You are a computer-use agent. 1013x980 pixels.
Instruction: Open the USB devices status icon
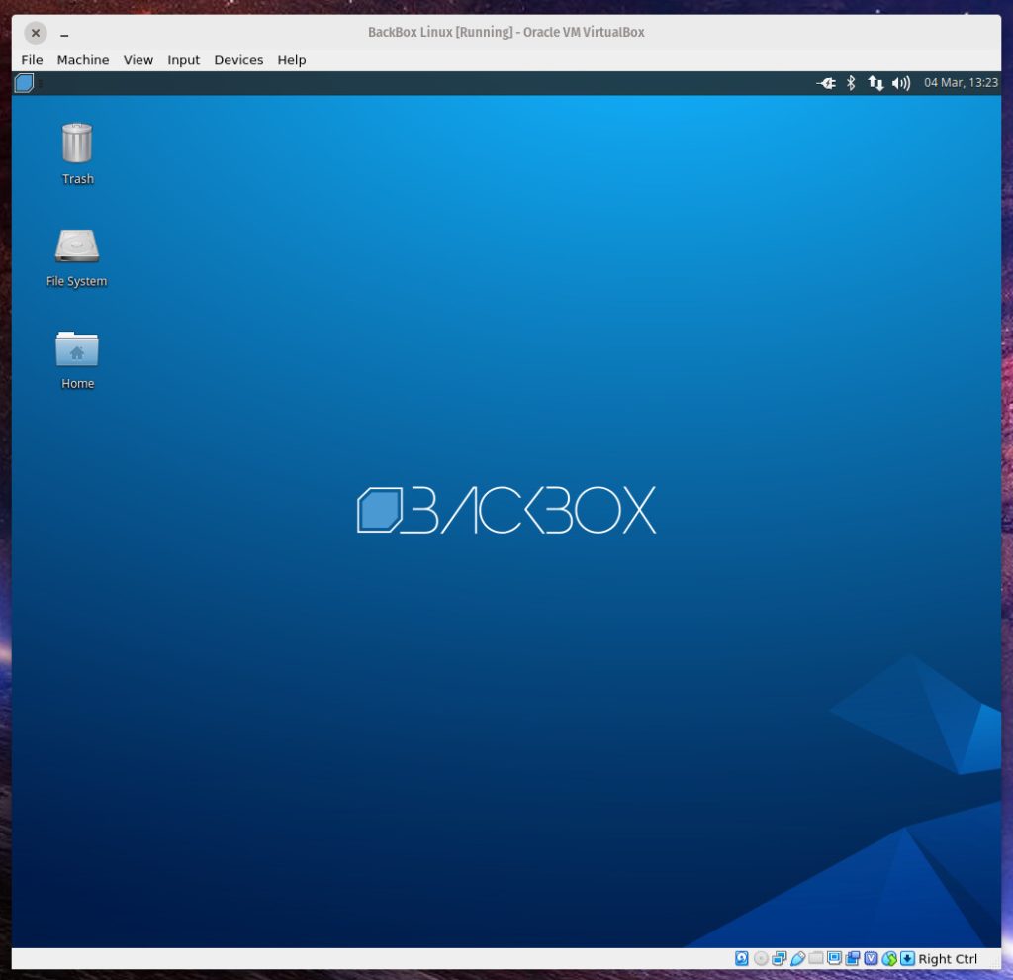coord(797,958)
